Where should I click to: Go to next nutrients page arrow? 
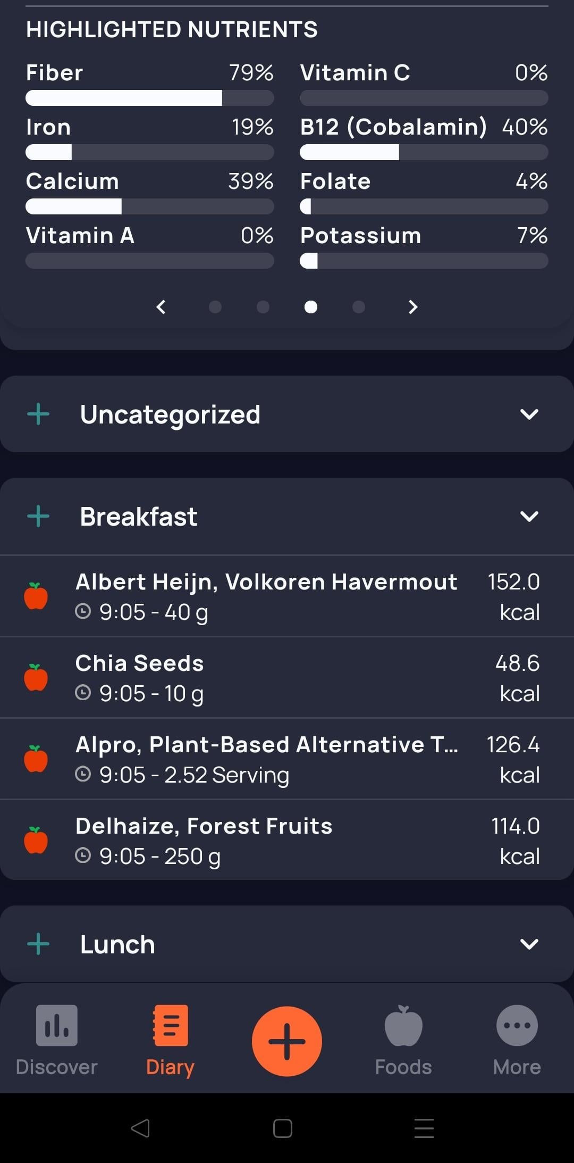[x=412, y=307]
